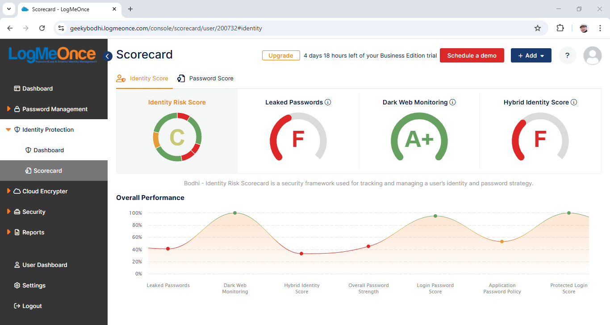Click the info icon beside Hybrid Identity Score
Screen dimensions: 610x325
(x=574, y=102)
